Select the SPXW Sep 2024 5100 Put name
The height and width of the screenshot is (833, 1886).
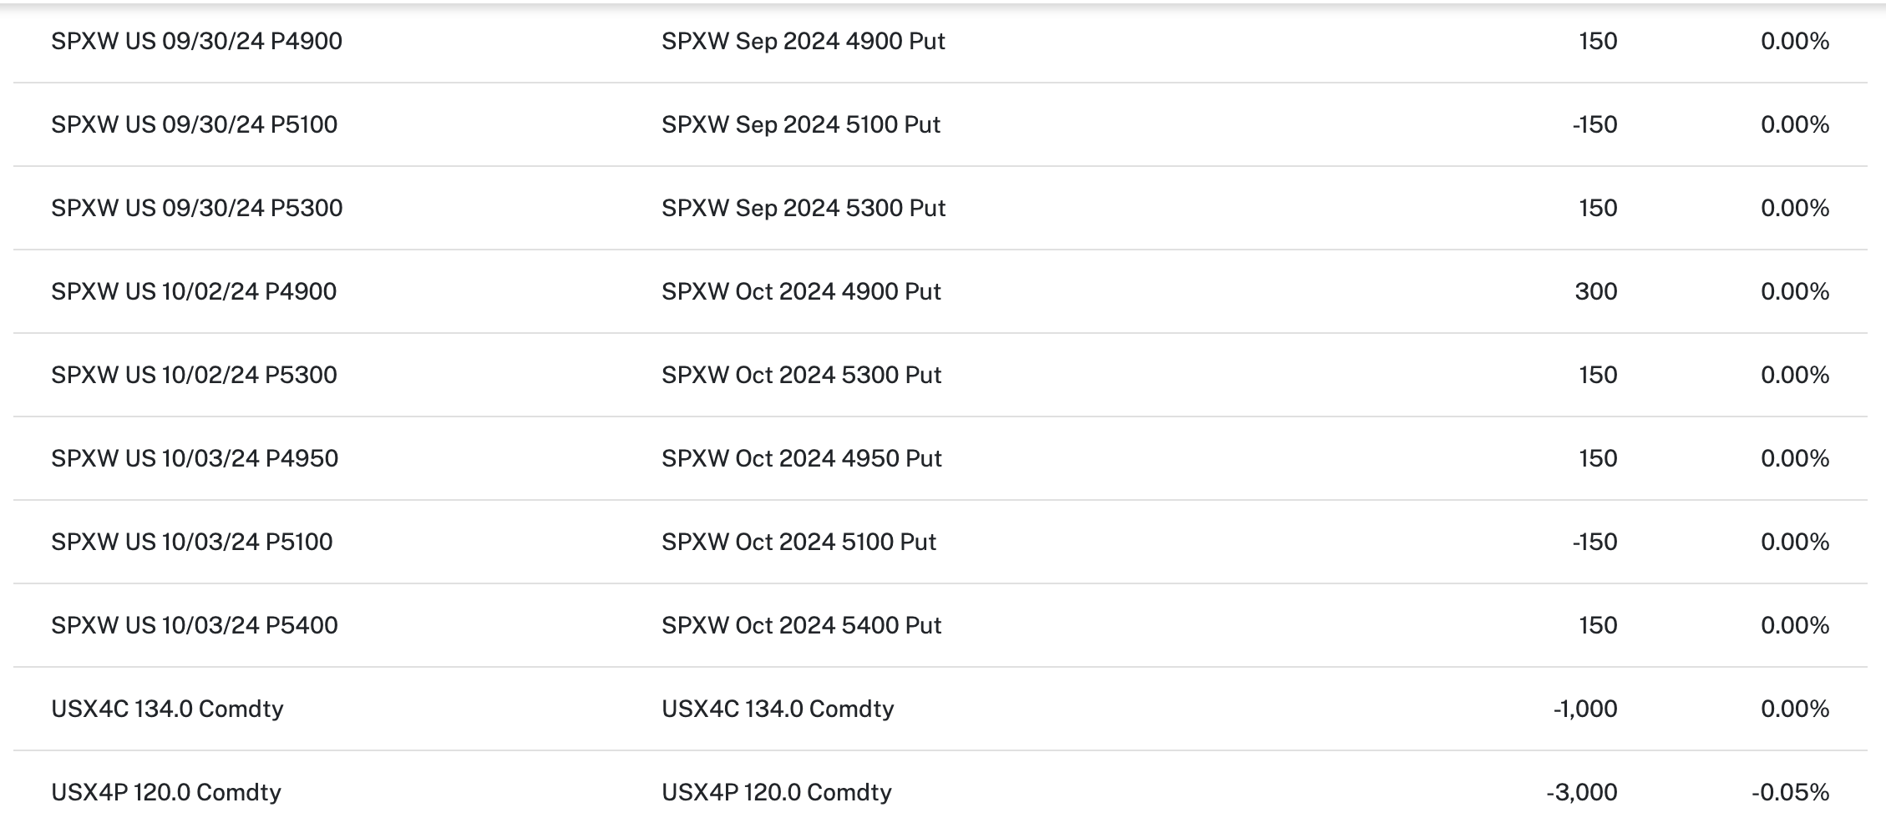[x=800, y=124]
